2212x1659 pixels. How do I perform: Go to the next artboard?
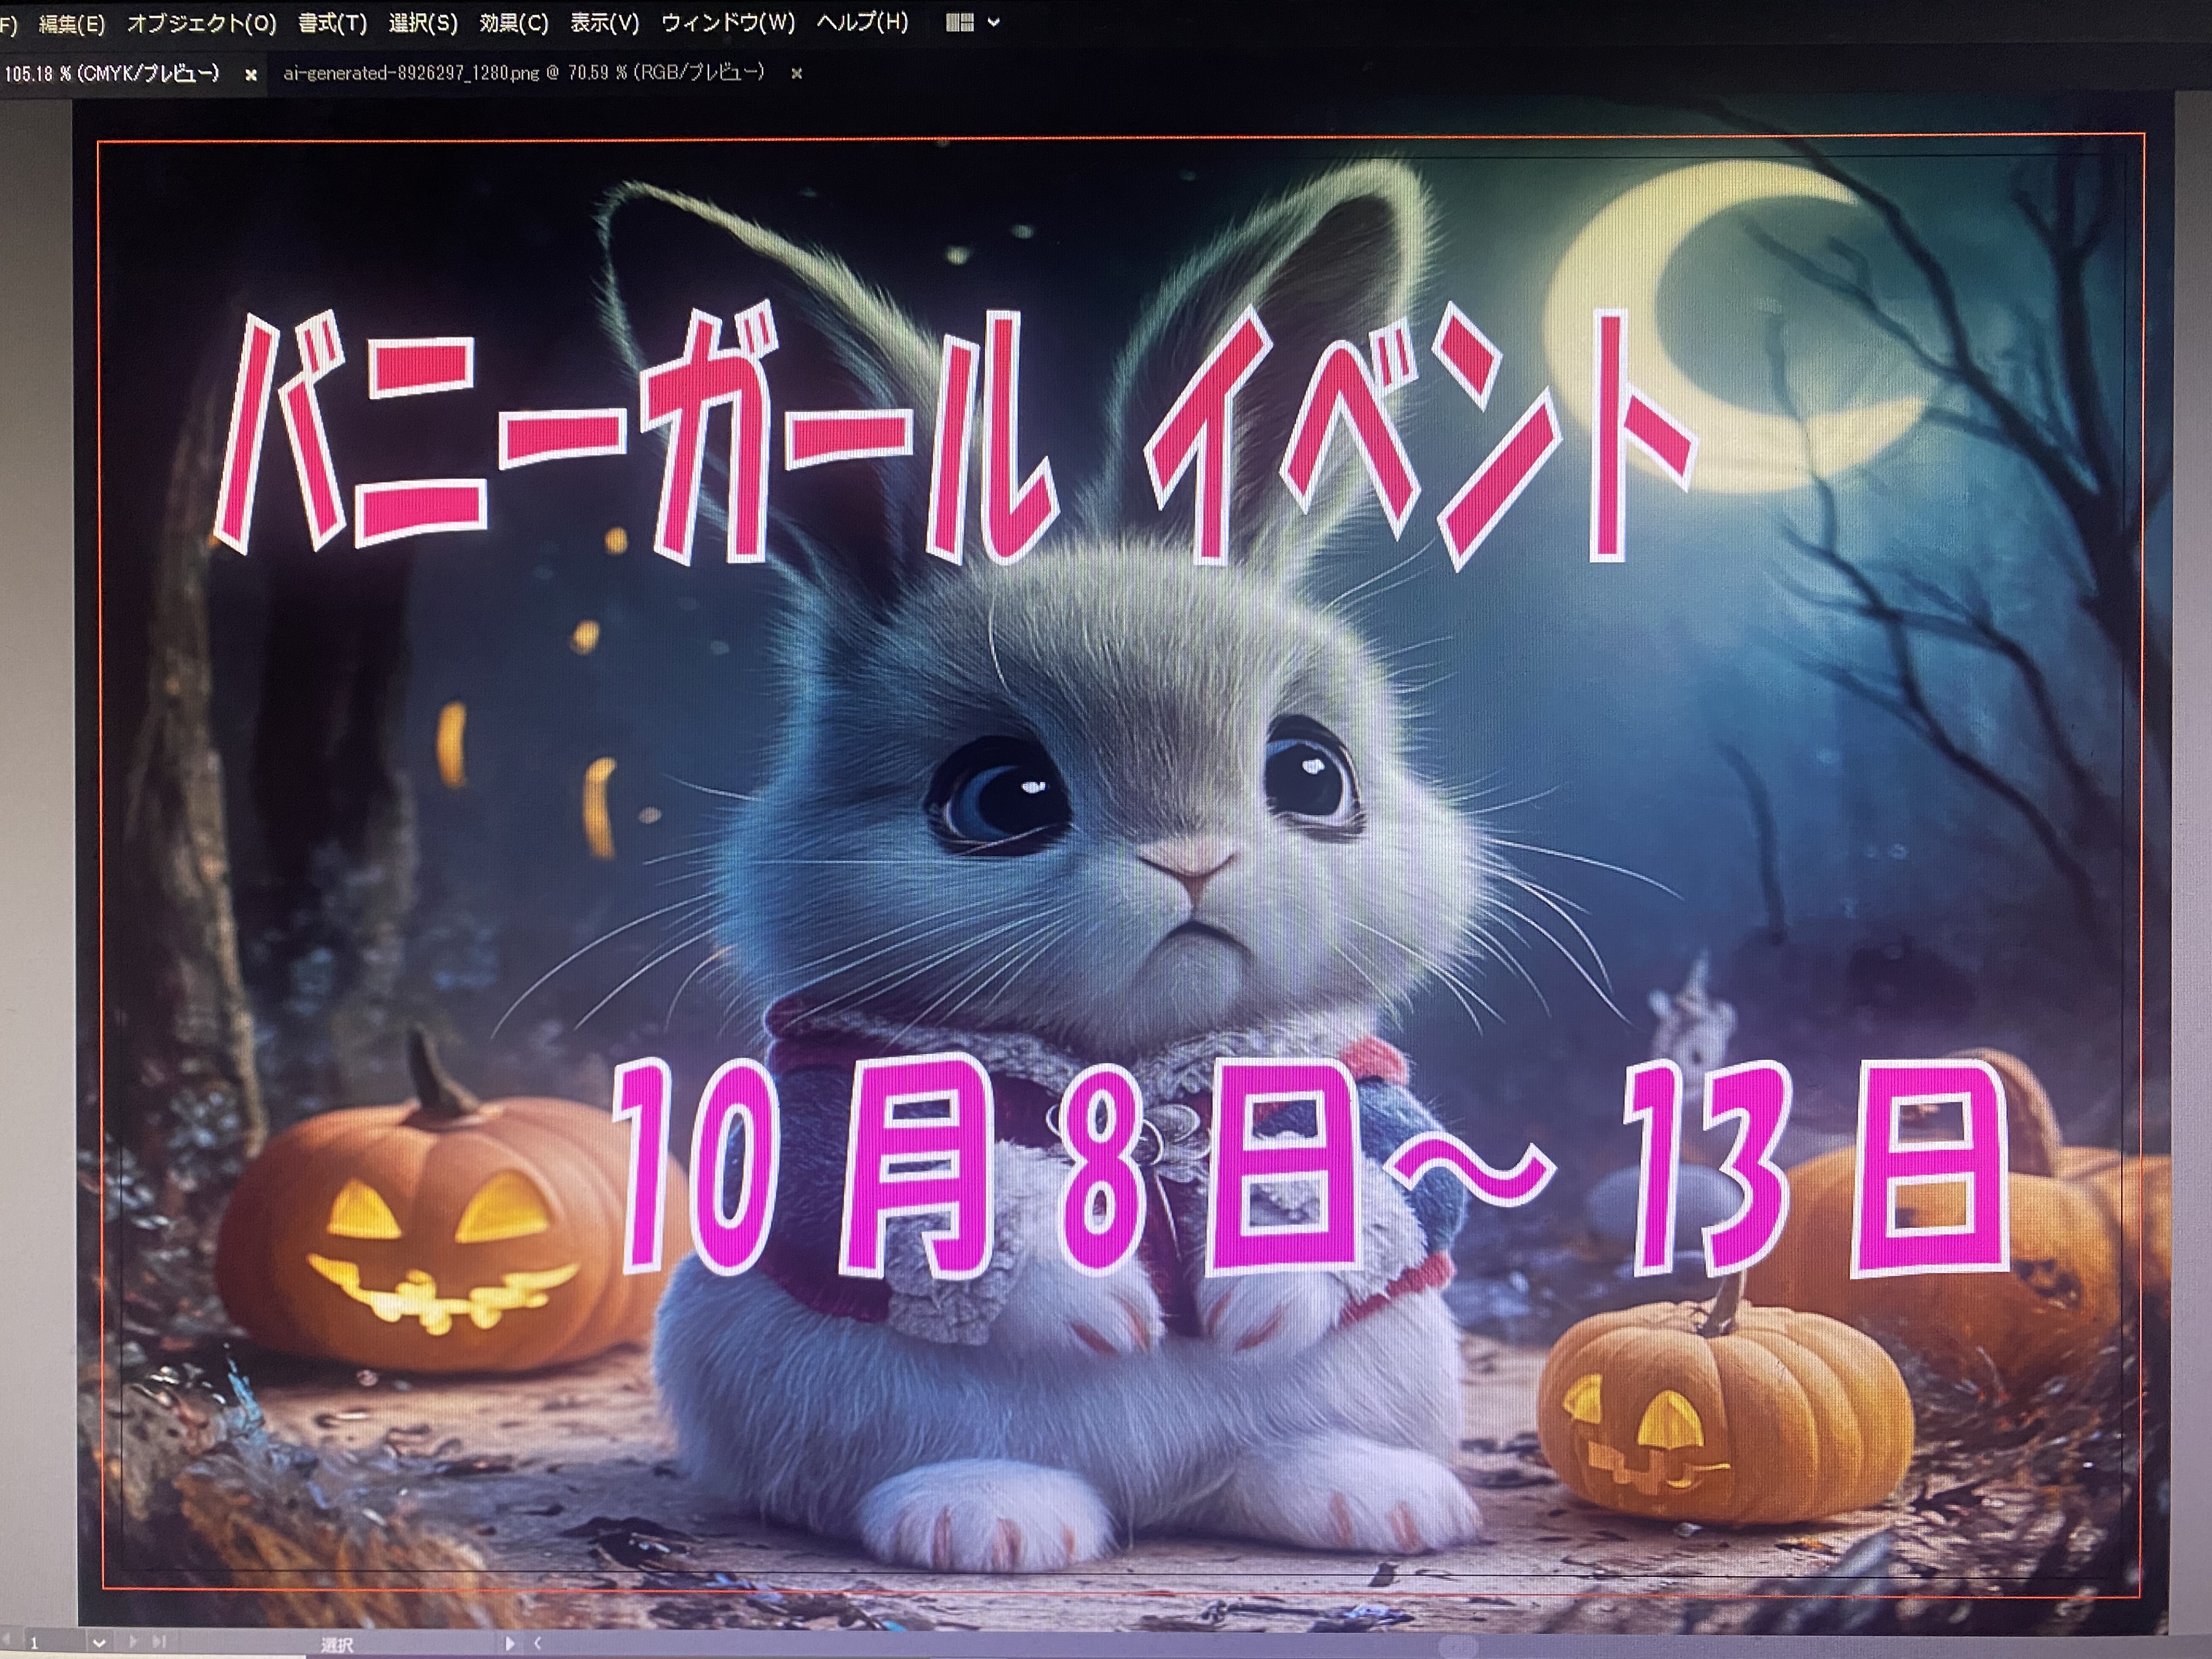click(x=133, y=1641)
